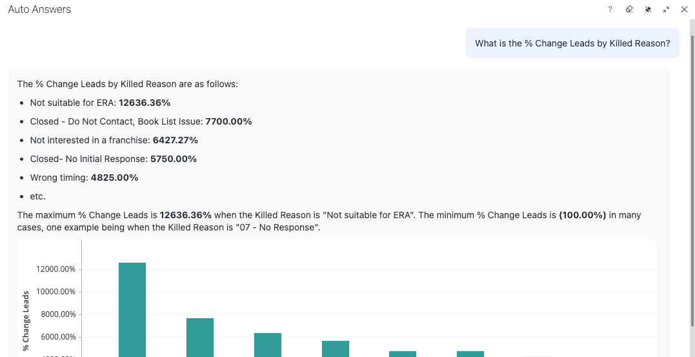The image size is (695, 357).
Task: Click the 8000.00% axis label
Action: coord(57,315)
